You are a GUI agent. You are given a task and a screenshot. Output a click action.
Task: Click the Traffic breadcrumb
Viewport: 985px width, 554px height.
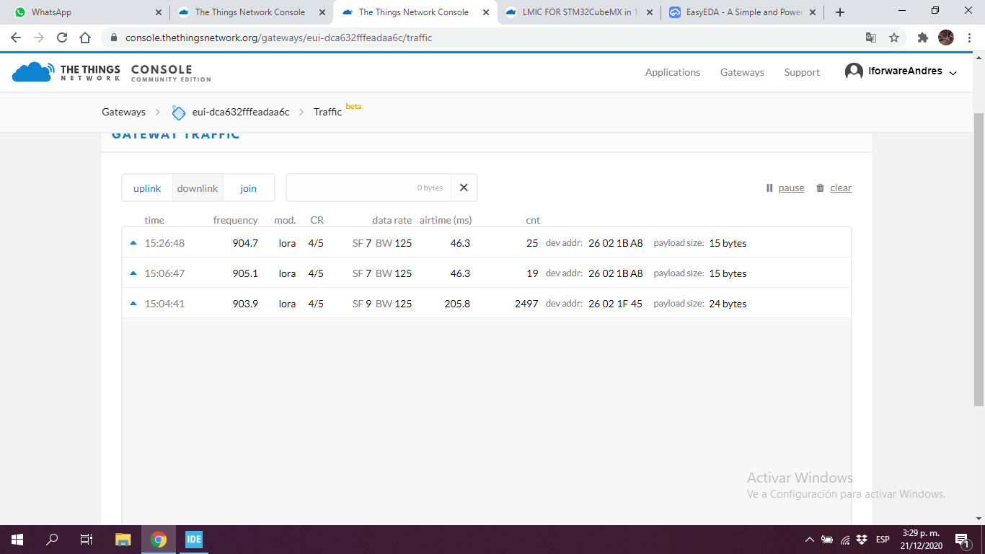[x=327, y=112]
